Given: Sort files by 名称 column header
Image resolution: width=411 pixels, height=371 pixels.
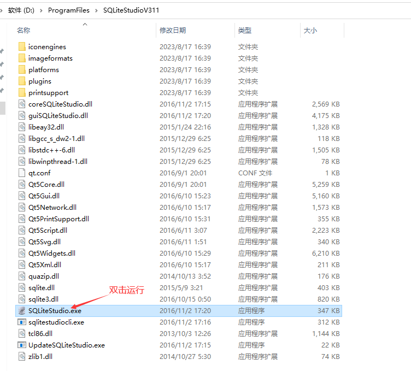Looking at the screenshot, I should tap(24, 31).
